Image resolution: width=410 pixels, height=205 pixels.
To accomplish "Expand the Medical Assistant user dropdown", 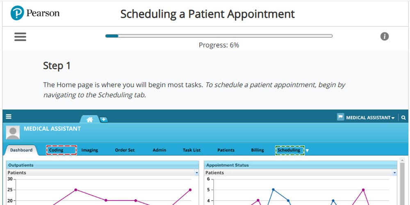I will pos(370,118).
